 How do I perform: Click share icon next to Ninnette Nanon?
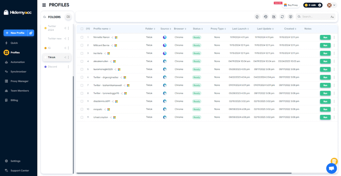(112, 37)
